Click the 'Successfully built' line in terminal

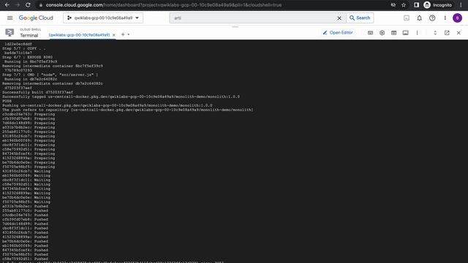pyautogui.click(x=37, y=93)
